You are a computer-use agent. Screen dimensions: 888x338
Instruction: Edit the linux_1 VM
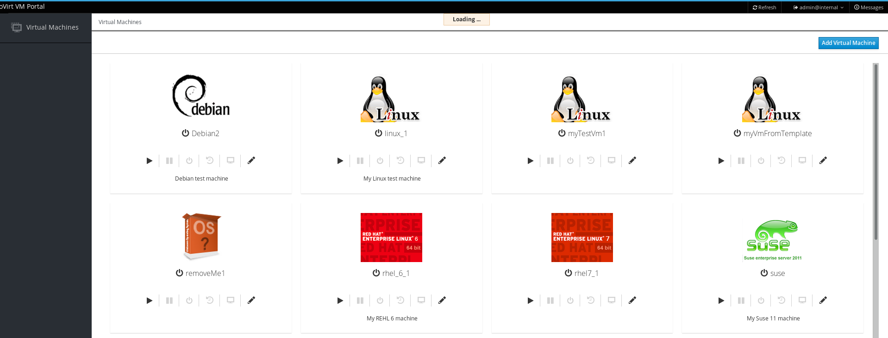[442, 161]
